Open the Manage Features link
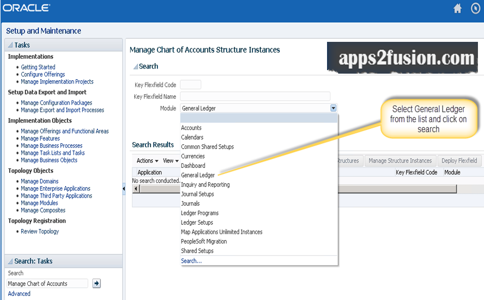This screenshot has width=484, height=300. (x=40, y=139)
